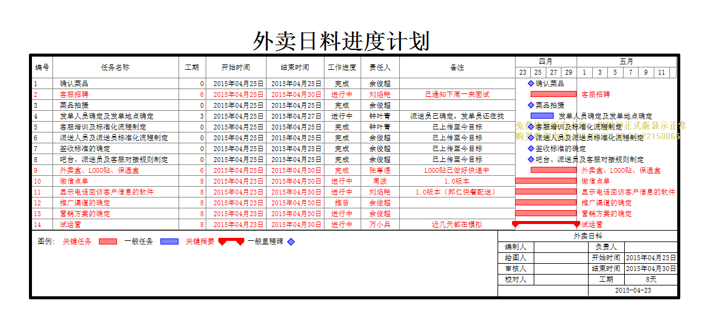This screenshot has height=327, width=708.
Task: Click the title block start date 2015年04月23日
Action: click(651, 258)
